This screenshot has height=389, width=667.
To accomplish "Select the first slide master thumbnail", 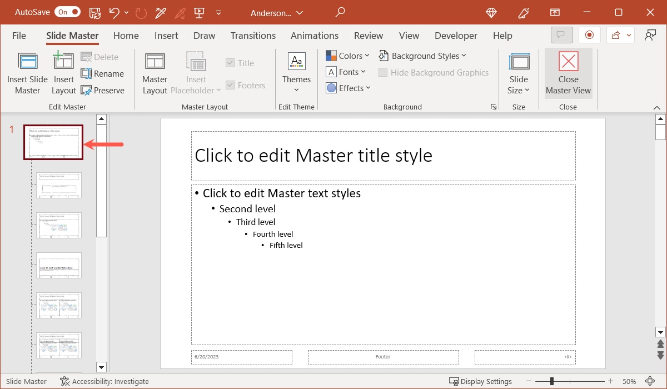I will 53,142.
